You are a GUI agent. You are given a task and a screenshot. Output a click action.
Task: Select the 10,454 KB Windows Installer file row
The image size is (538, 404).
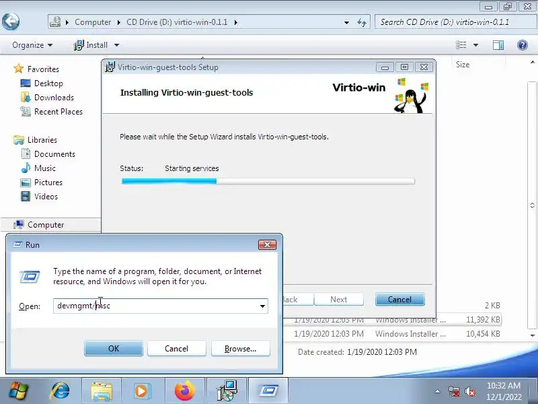[x=392, y=333]
